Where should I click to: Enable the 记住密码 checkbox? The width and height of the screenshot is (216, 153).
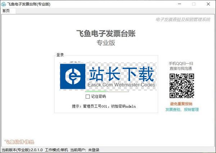[87, 96]
